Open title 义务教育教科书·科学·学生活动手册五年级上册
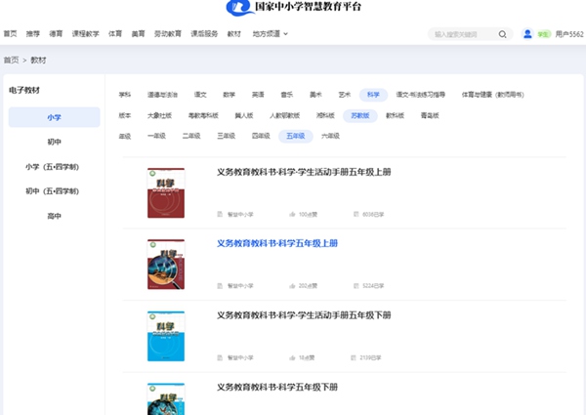The width and height of the screenshot is (586, 415). coord(304,172)
